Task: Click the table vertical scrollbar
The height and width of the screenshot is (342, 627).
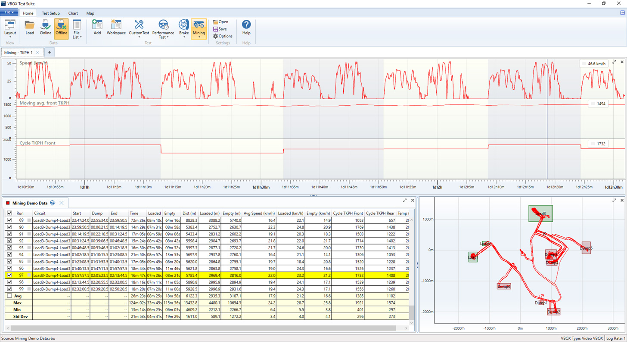Action: (x=411, y=312)
